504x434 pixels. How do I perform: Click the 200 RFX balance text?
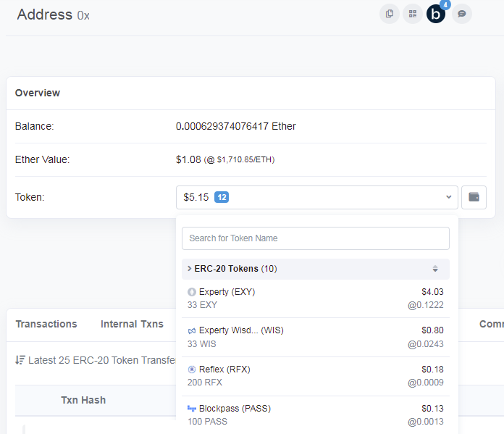point(205,383)
